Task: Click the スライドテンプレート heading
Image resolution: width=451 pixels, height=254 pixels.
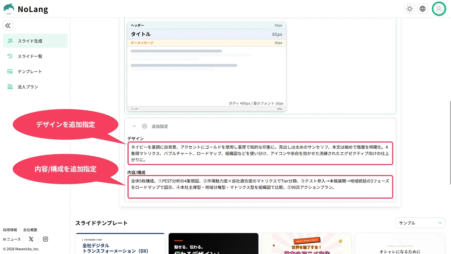Action: (101, 223)
